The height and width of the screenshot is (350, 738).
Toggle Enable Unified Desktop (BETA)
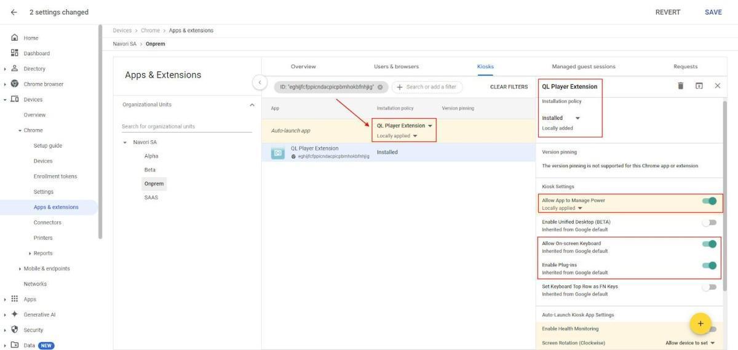coord(709,223)
